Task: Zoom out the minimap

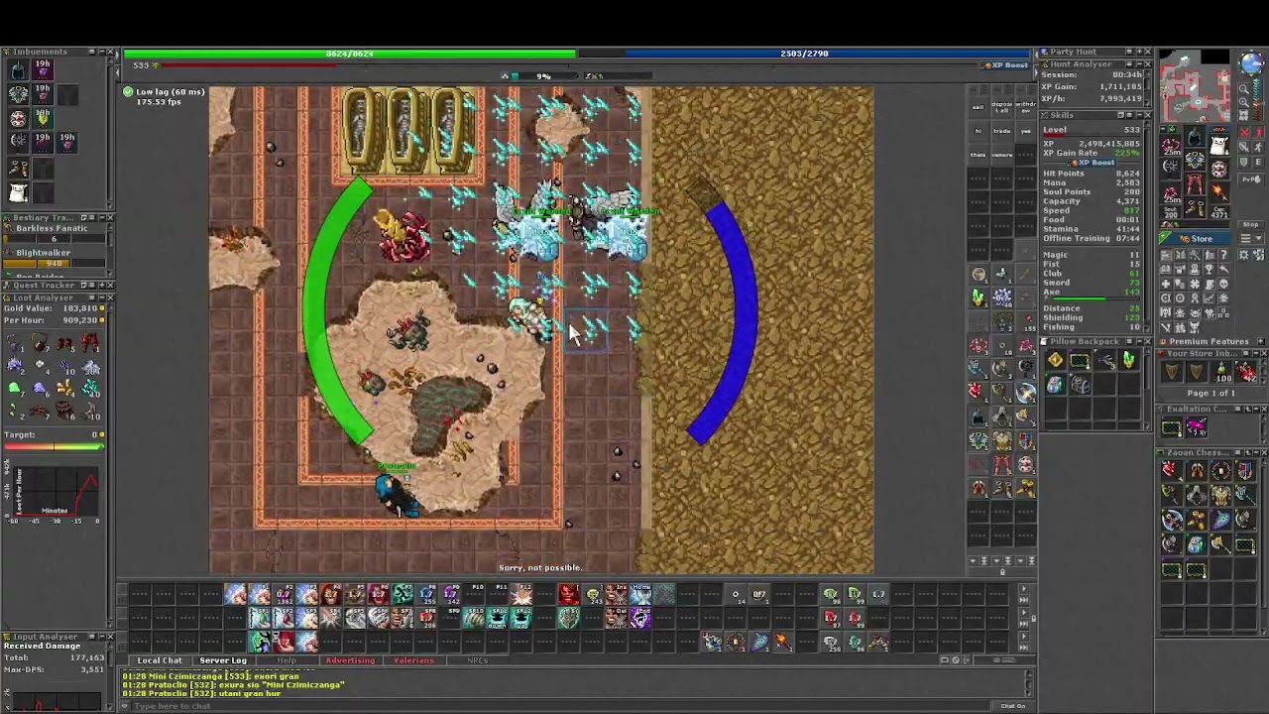Action: 1244,89
